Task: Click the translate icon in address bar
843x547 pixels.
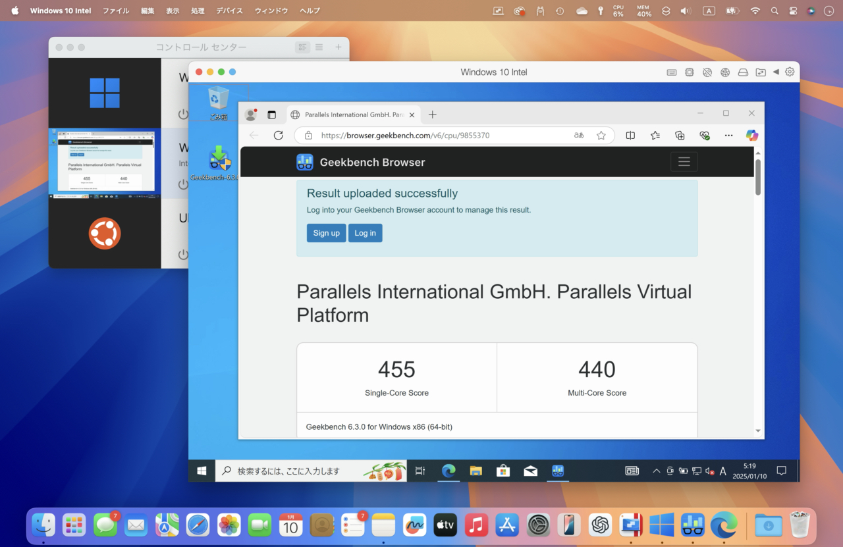Action: click(x=579, y=135)
